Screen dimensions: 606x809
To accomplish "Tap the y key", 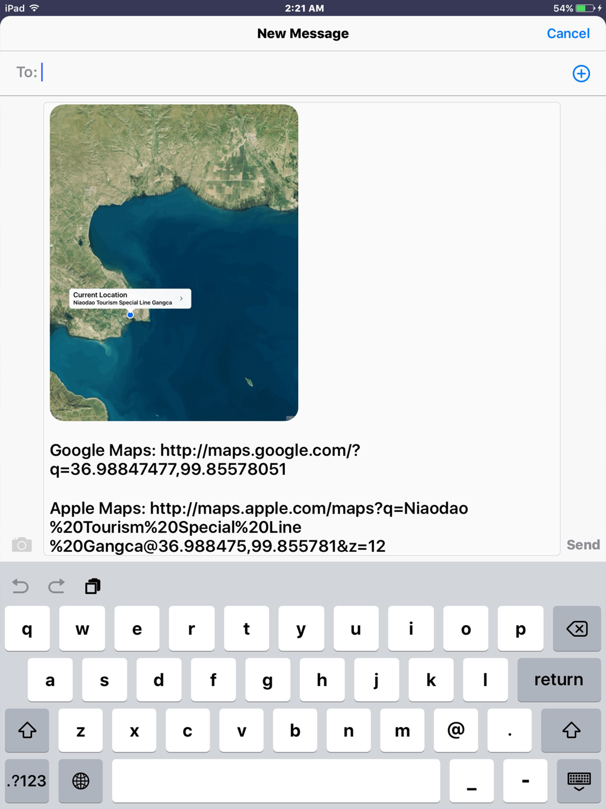I will 301,629.
